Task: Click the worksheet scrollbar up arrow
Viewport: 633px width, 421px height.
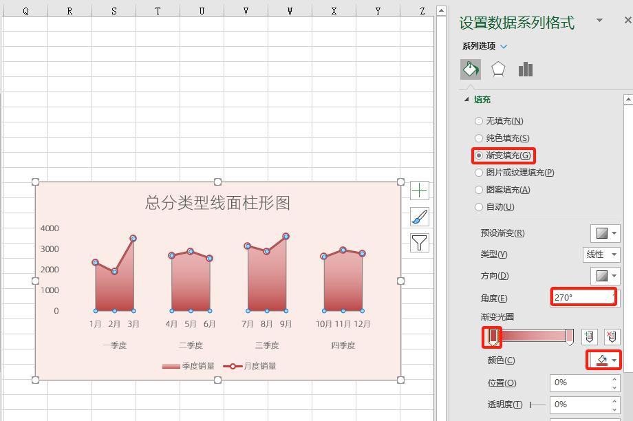Action: pos(441,10)
